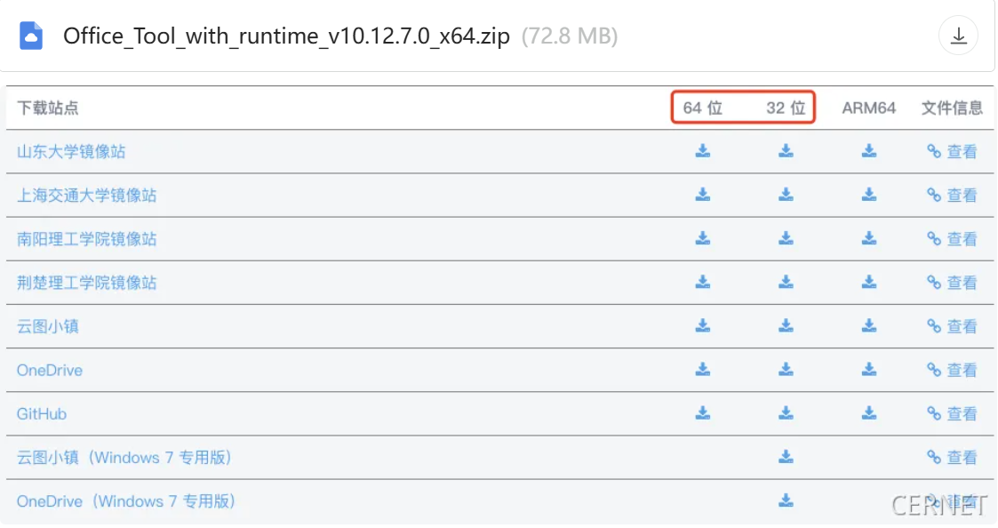
Task: Download 32-bit from 云图小镇 row
Action: pyautogui.click(x=786, y=325)
